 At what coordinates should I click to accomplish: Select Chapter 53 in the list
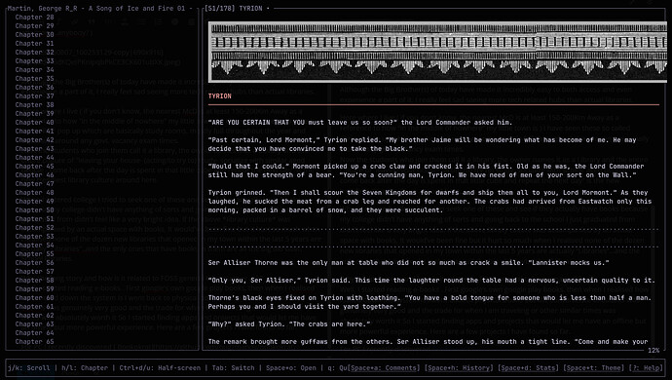35,237
